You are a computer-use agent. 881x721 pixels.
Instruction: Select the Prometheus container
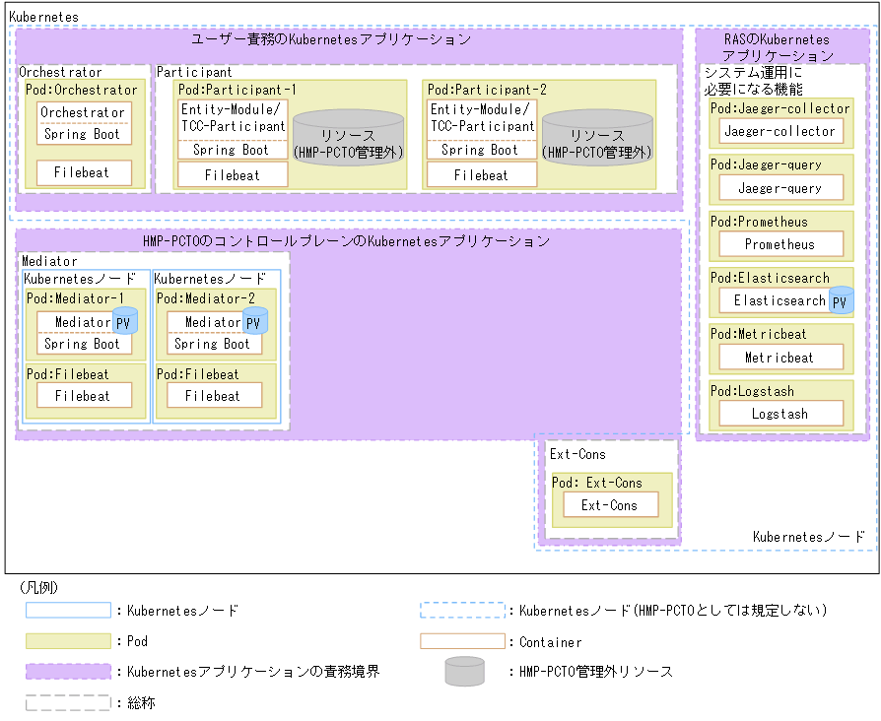779,243
